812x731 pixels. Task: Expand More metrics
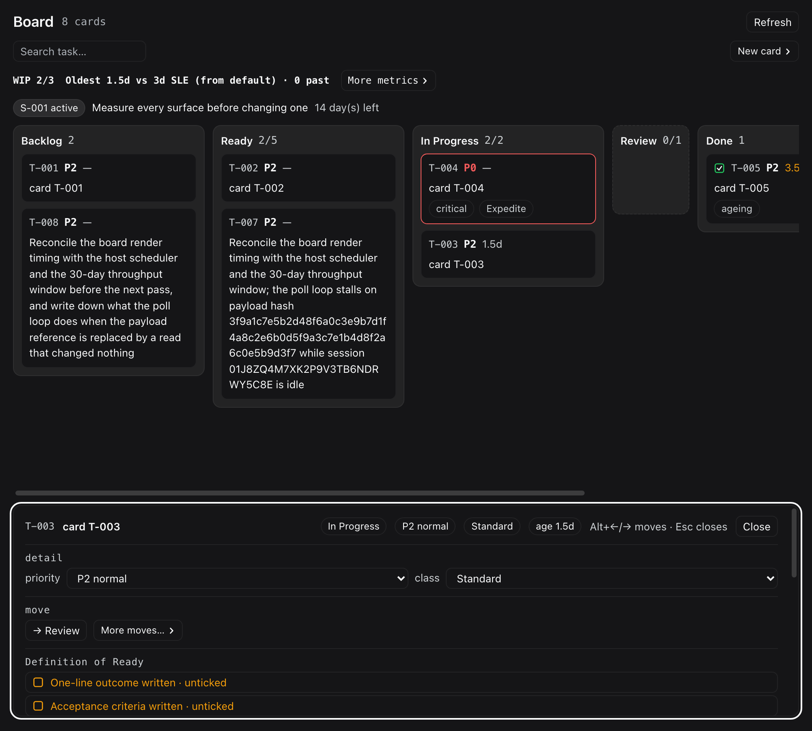pos(388,80)
